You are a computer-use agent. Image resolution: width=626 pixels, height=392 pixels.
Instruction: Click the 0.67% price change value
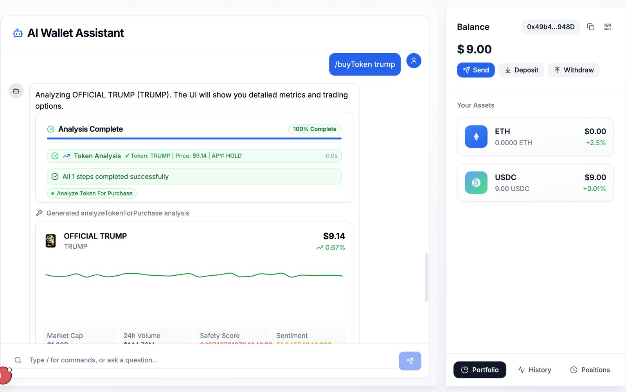pos(335,247)
